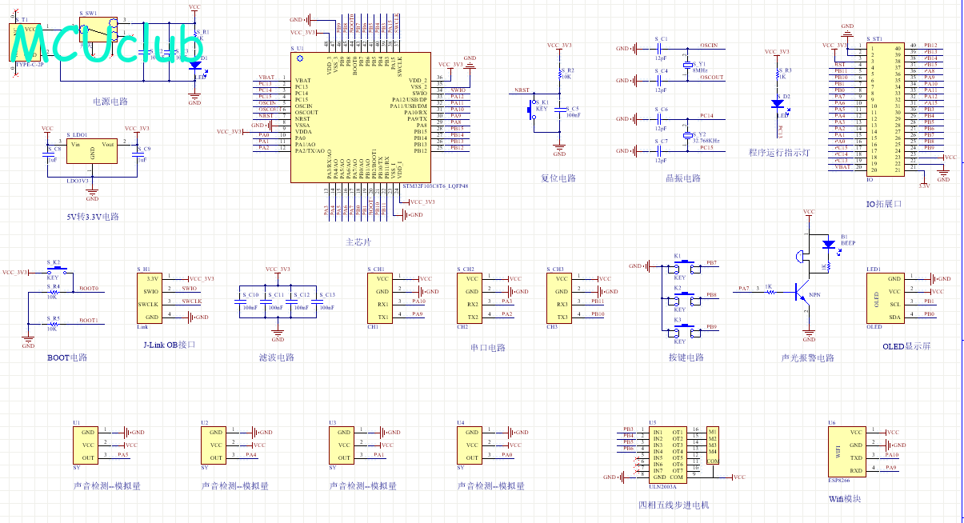This screenshot has height=523, width=964.
Task: Click the S_R5 10K BOOT1 resistor
Action: click(53, 323)
